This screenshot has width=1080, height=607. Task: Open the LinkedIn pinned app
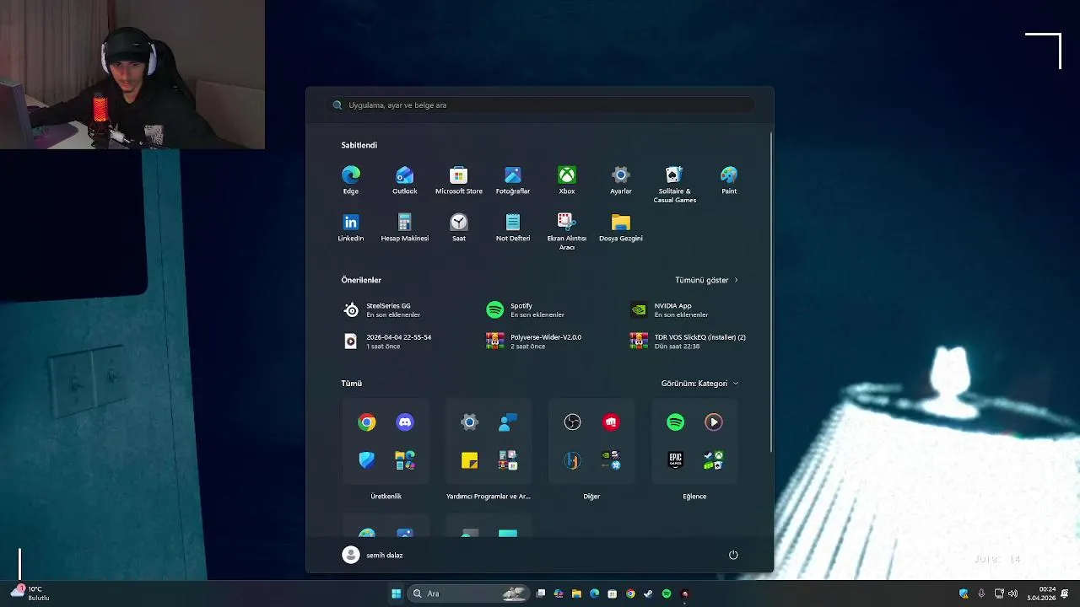click(x=351, y=228)
